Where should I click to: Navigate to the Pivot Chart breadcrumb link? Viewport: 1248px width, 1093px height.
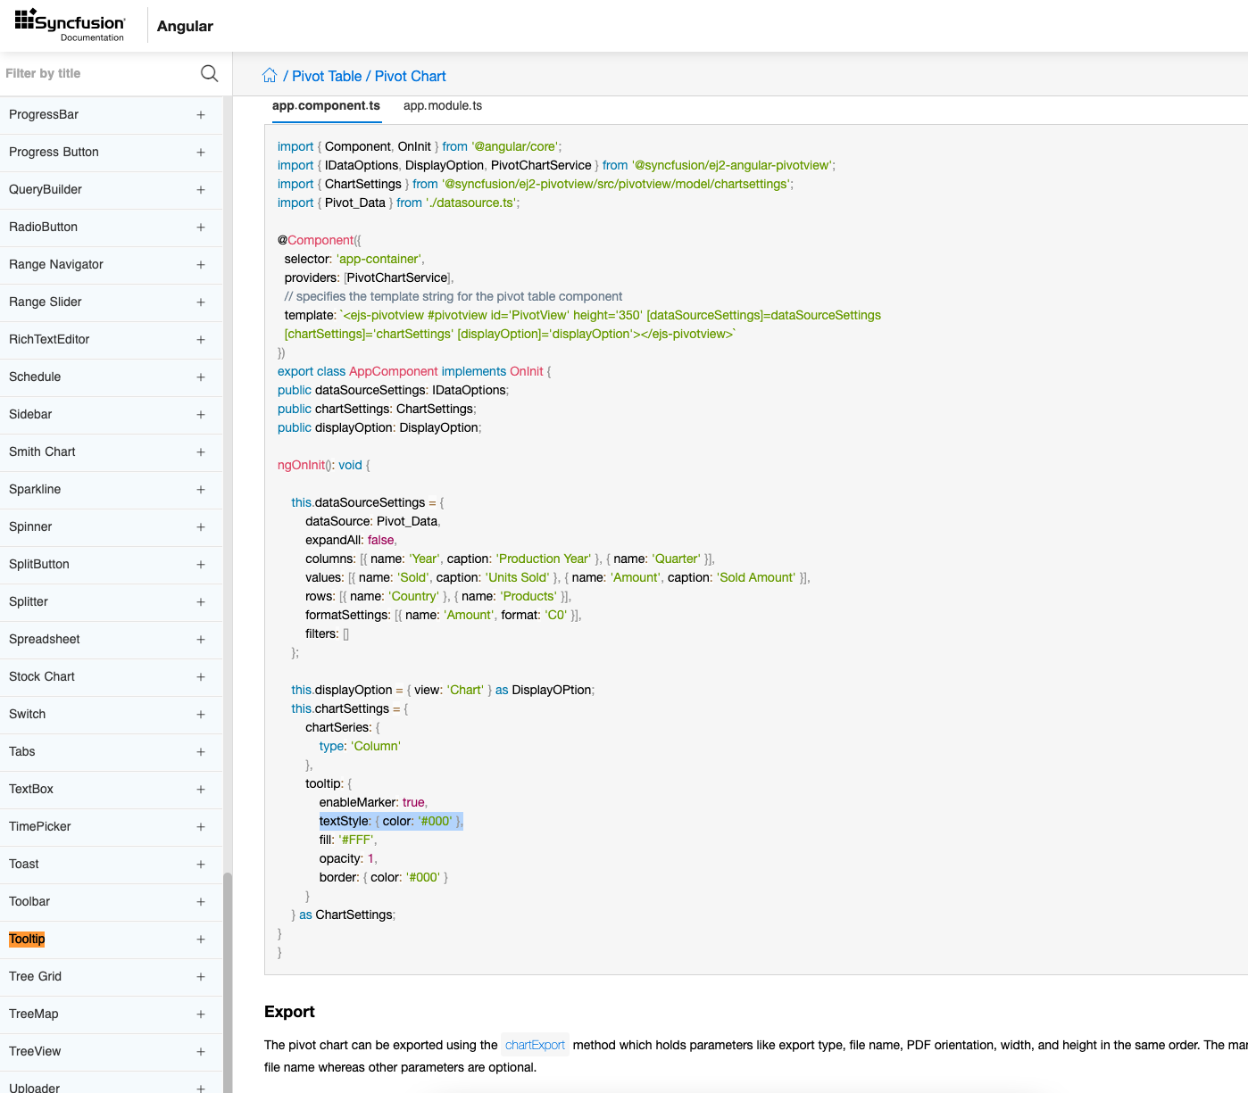410,76
